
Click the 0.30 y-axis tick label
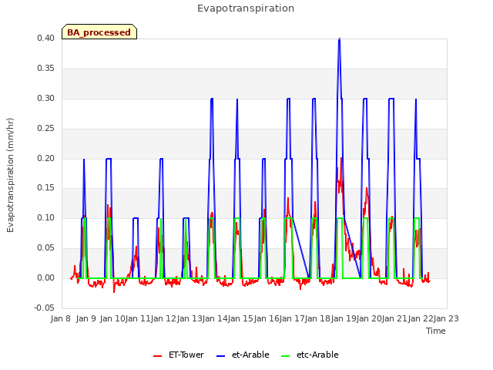46,98
